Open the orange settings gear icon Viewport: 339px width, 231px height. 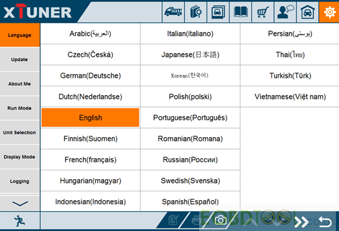tap(329, 12)
